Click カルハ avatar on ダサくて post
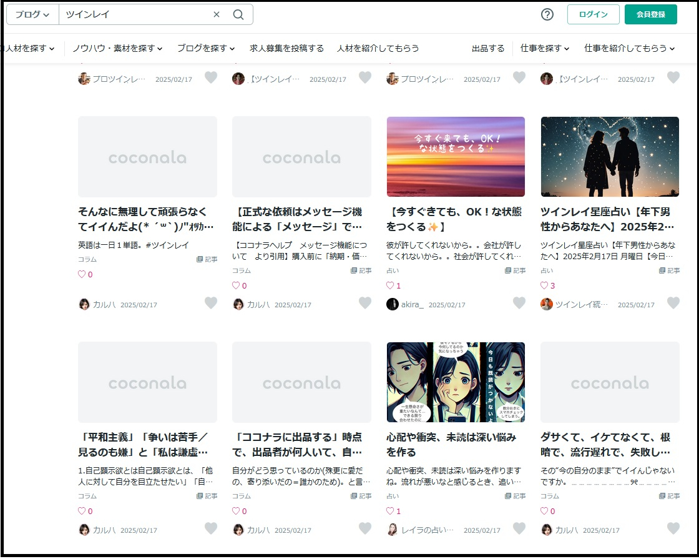 click(x=547, y=530)
